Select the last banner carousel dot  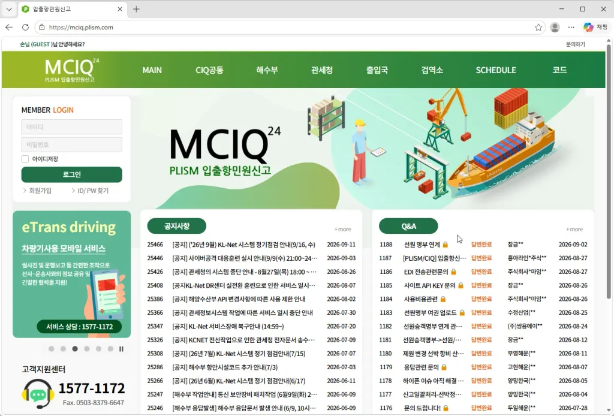pos(110,349)
